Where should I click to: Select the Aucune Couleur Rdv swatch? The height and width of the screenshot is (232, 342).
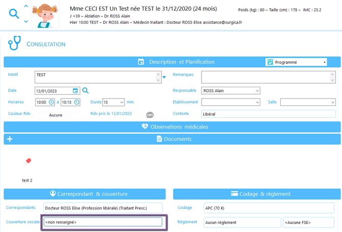pyautogui.click(x=56, y=115)
